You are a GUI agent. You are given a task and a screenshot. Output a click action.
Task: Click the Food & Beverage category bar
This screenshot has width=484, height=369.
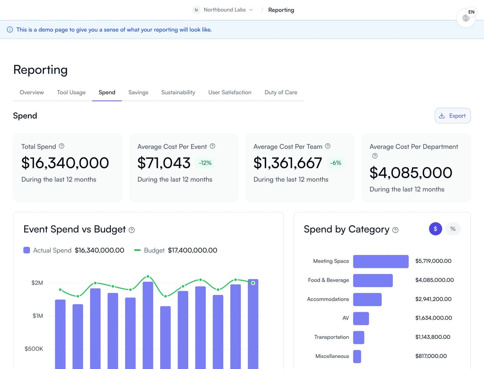(x=373, y=280)
